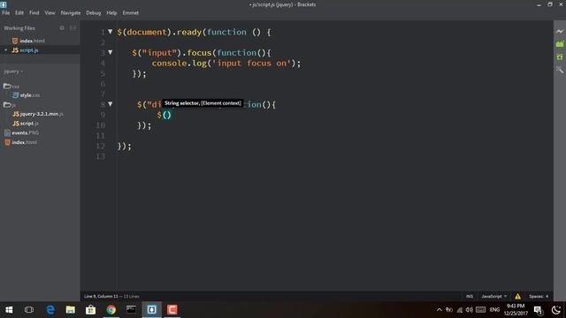566x318 pixels.
Task: Click the moon night-mode tray icon
Action: [556, 310]
